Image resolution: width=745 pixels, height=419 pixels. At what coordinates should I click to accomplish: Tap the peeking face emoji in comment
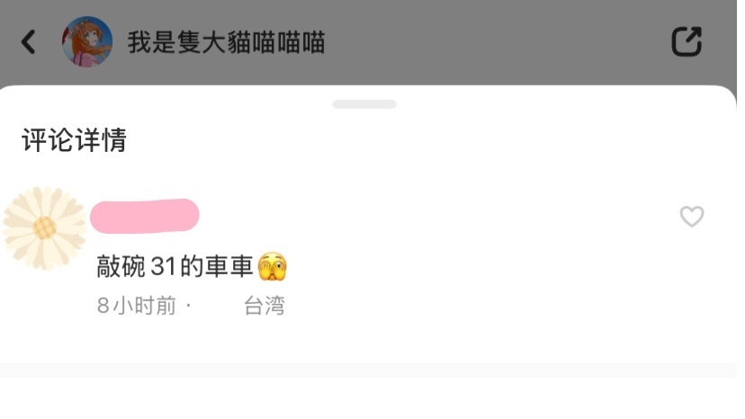tap(273, 266)
